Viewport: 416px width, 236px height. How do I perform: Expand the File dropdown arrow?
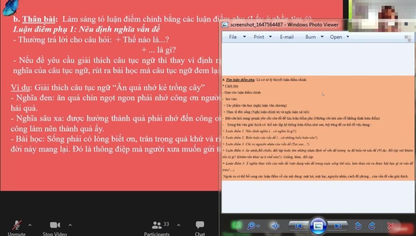244,37
